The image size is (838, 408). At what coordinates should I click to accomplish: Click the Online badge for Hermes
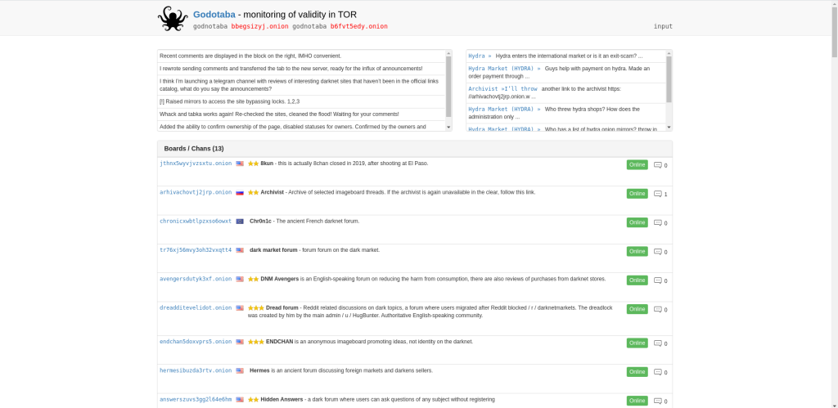(637, 372)
